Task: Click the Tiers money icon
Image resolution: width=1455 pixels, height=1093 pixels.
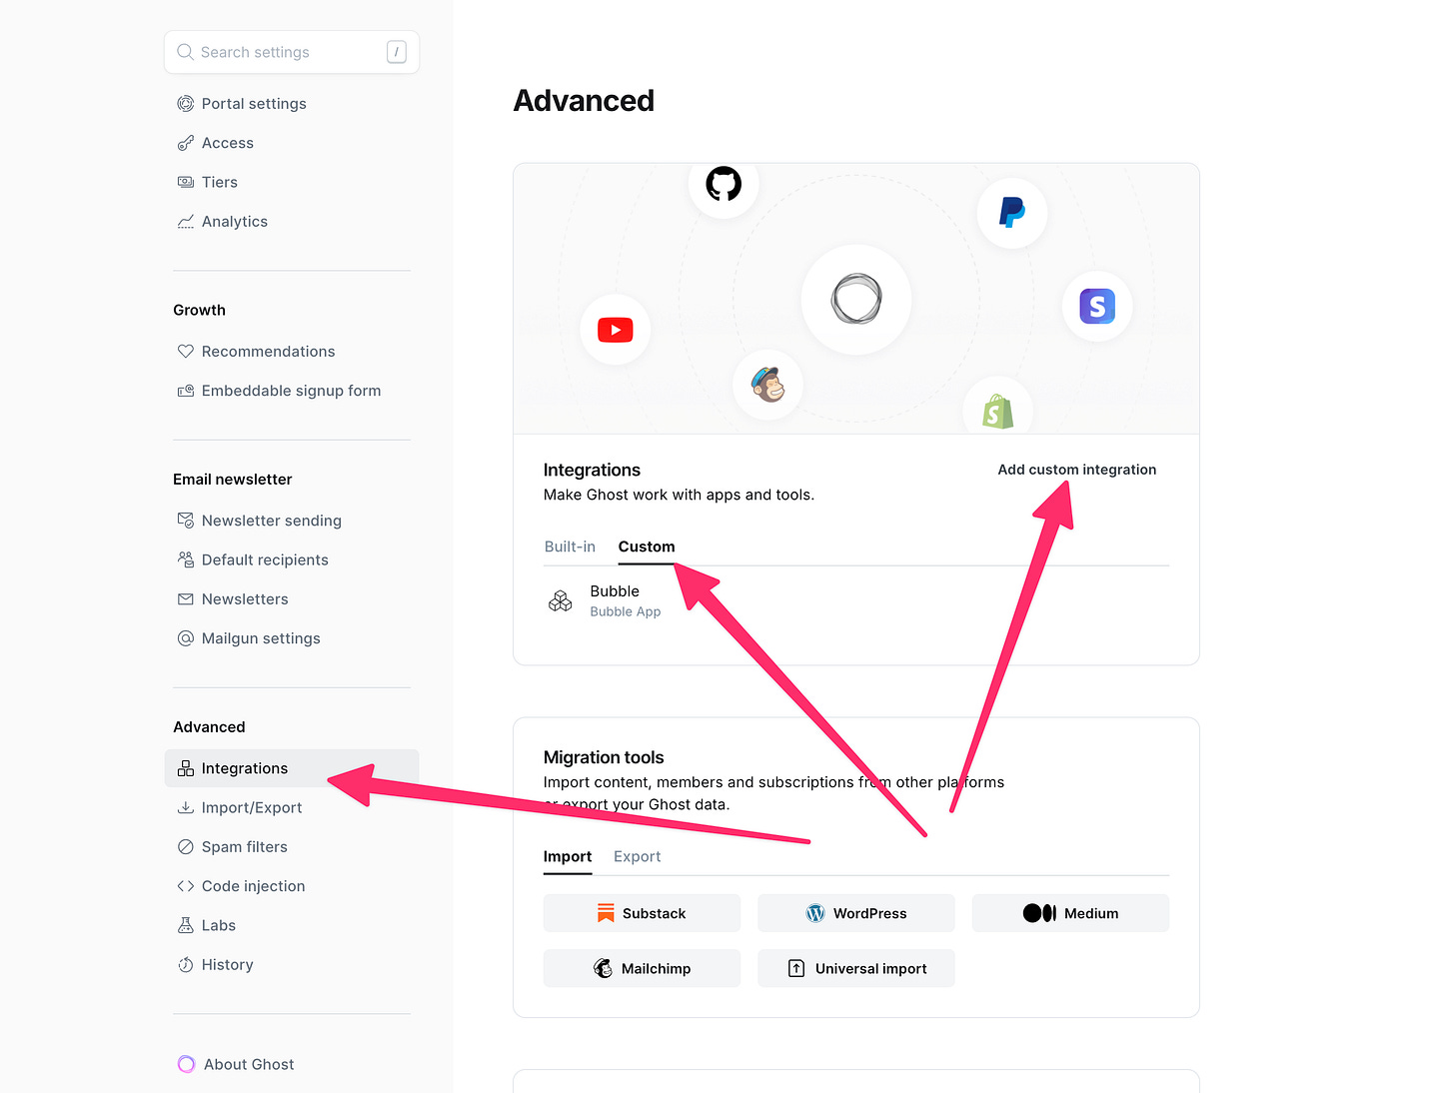Action: pyautogui.click(x=186, y=182)
